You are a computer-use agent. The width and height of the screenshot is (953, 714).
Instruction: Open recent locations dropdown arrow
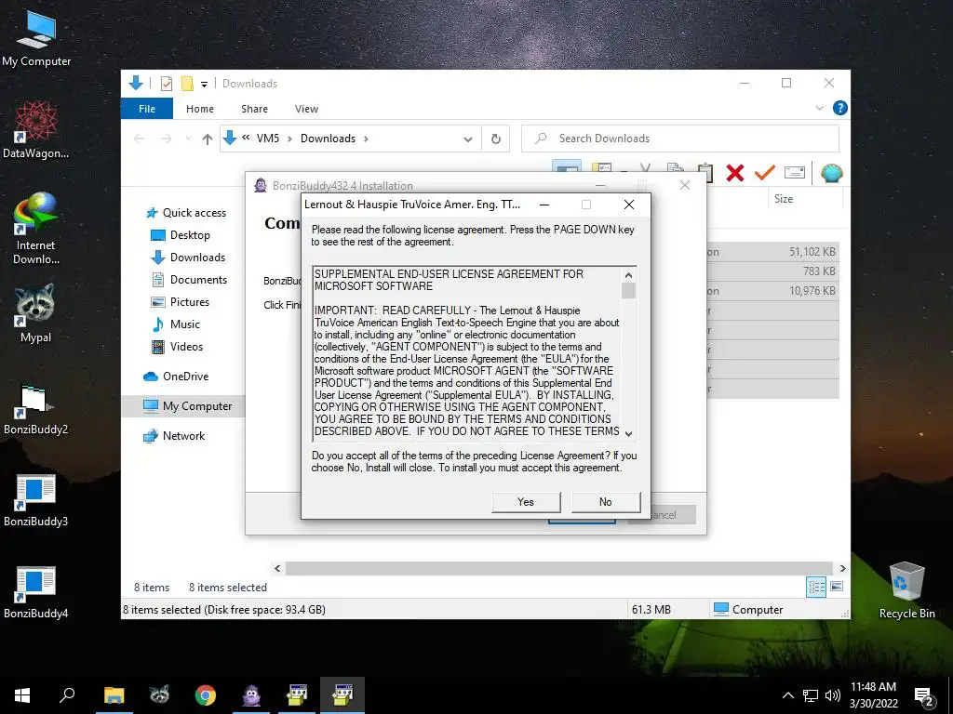[188, 139]
